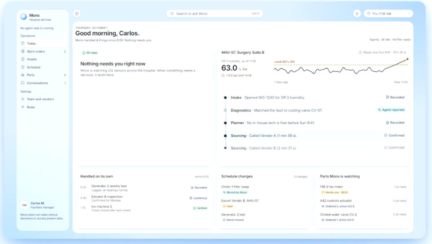The width and height of the screenshot is (432, 244).
Task: Click the Agent reported badge icon
Action: tap(379, 110)
